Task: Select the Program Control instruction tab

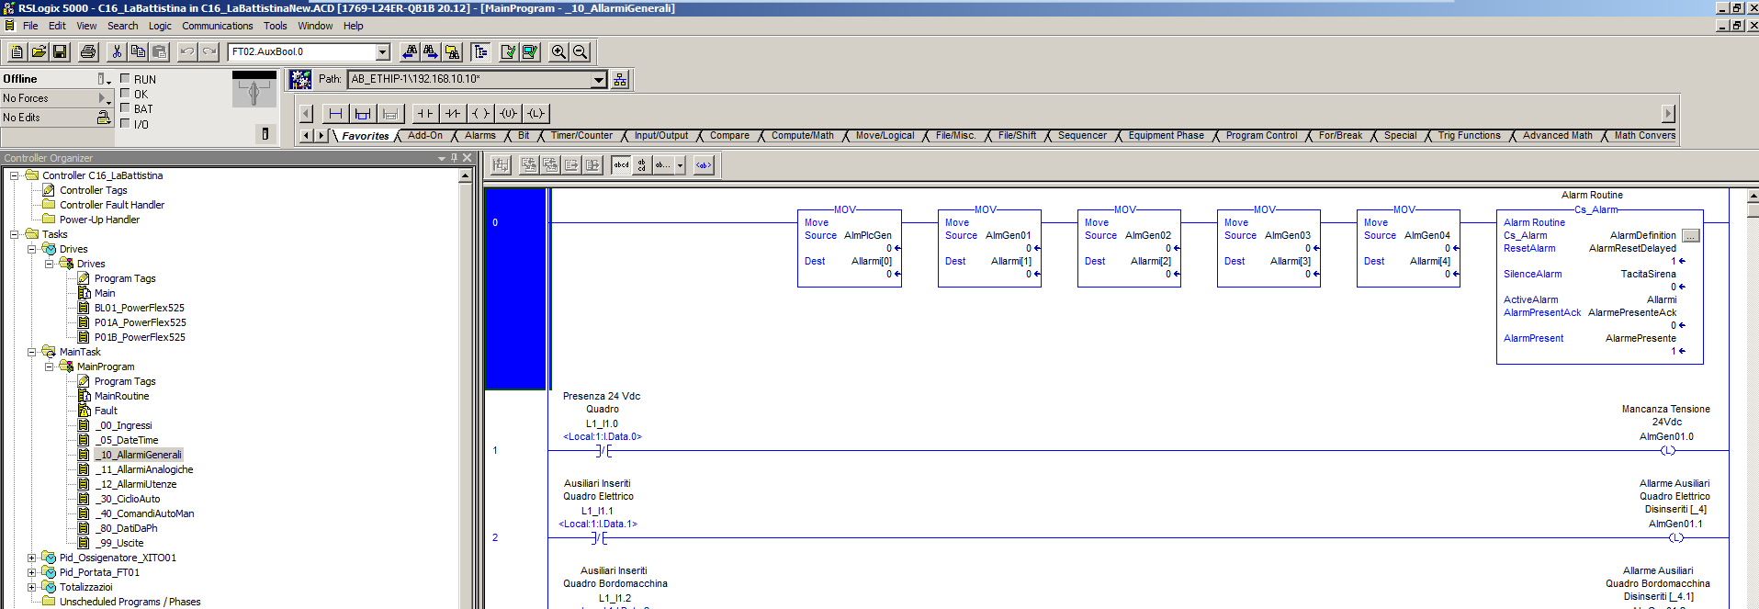Action: 1261,136
